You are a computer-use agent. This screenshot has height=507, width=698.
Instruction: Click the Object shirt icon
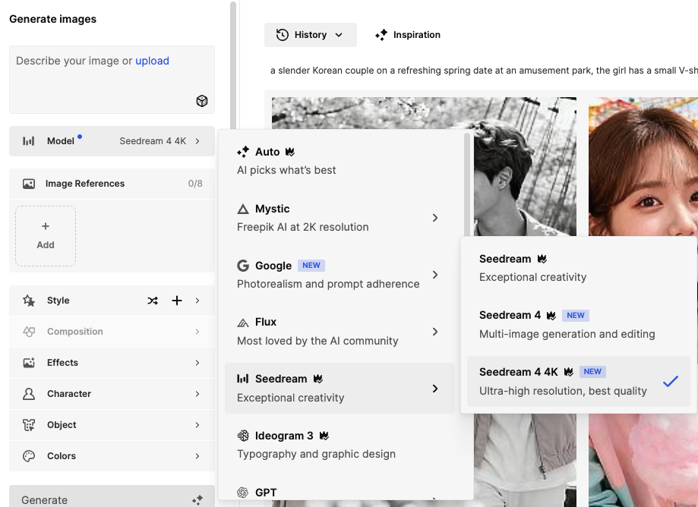pyautogui.click(x=29, y=425)
